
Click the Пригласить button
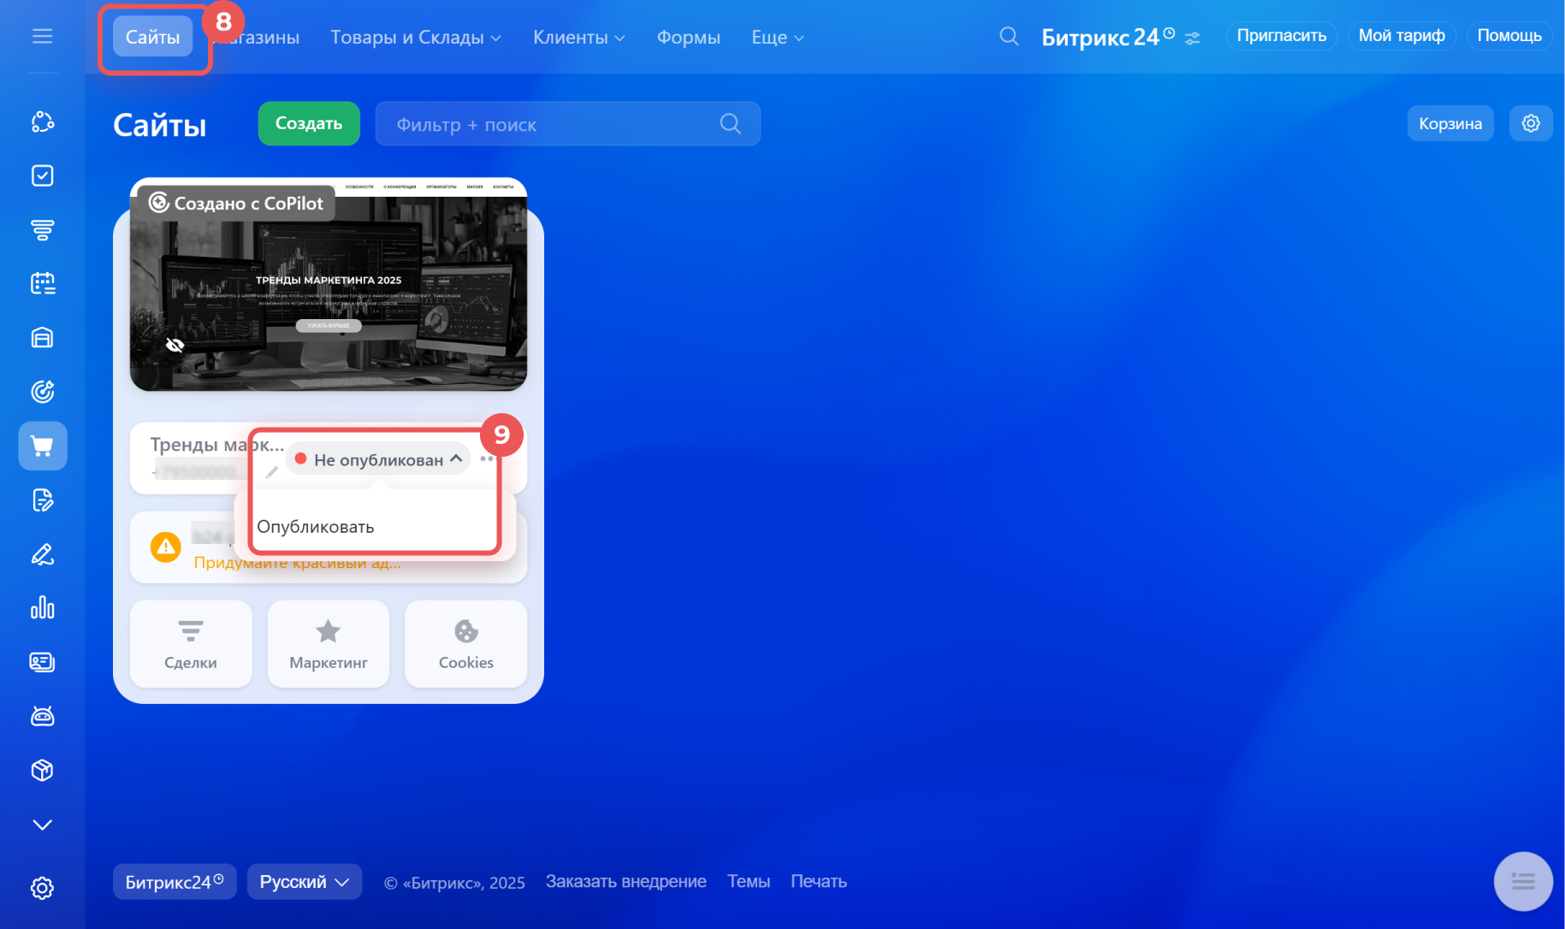pos(1281,36)
